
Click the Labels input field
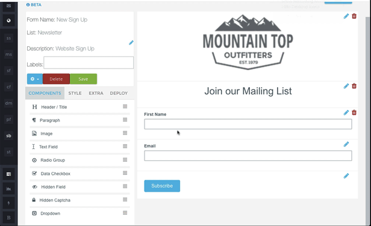[x=89, y=63]
